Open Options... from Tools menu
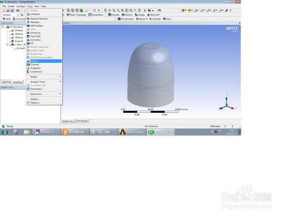The height and width of the screenshot is (216, 288). click(x=44, y=103)
